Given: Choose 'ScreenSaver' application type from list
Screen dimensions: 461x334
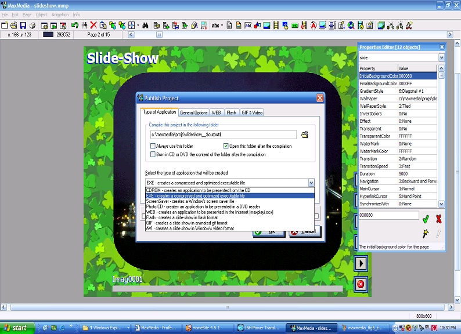Looking at the screenshot, I should click(x=229, y=201).
